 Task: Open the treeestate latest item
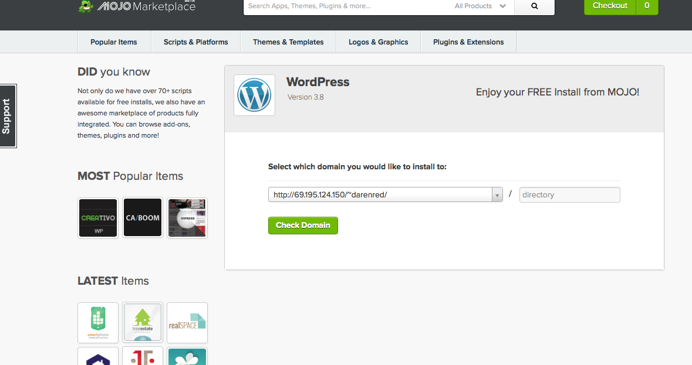pyautogui.click(x=143, y=323)
